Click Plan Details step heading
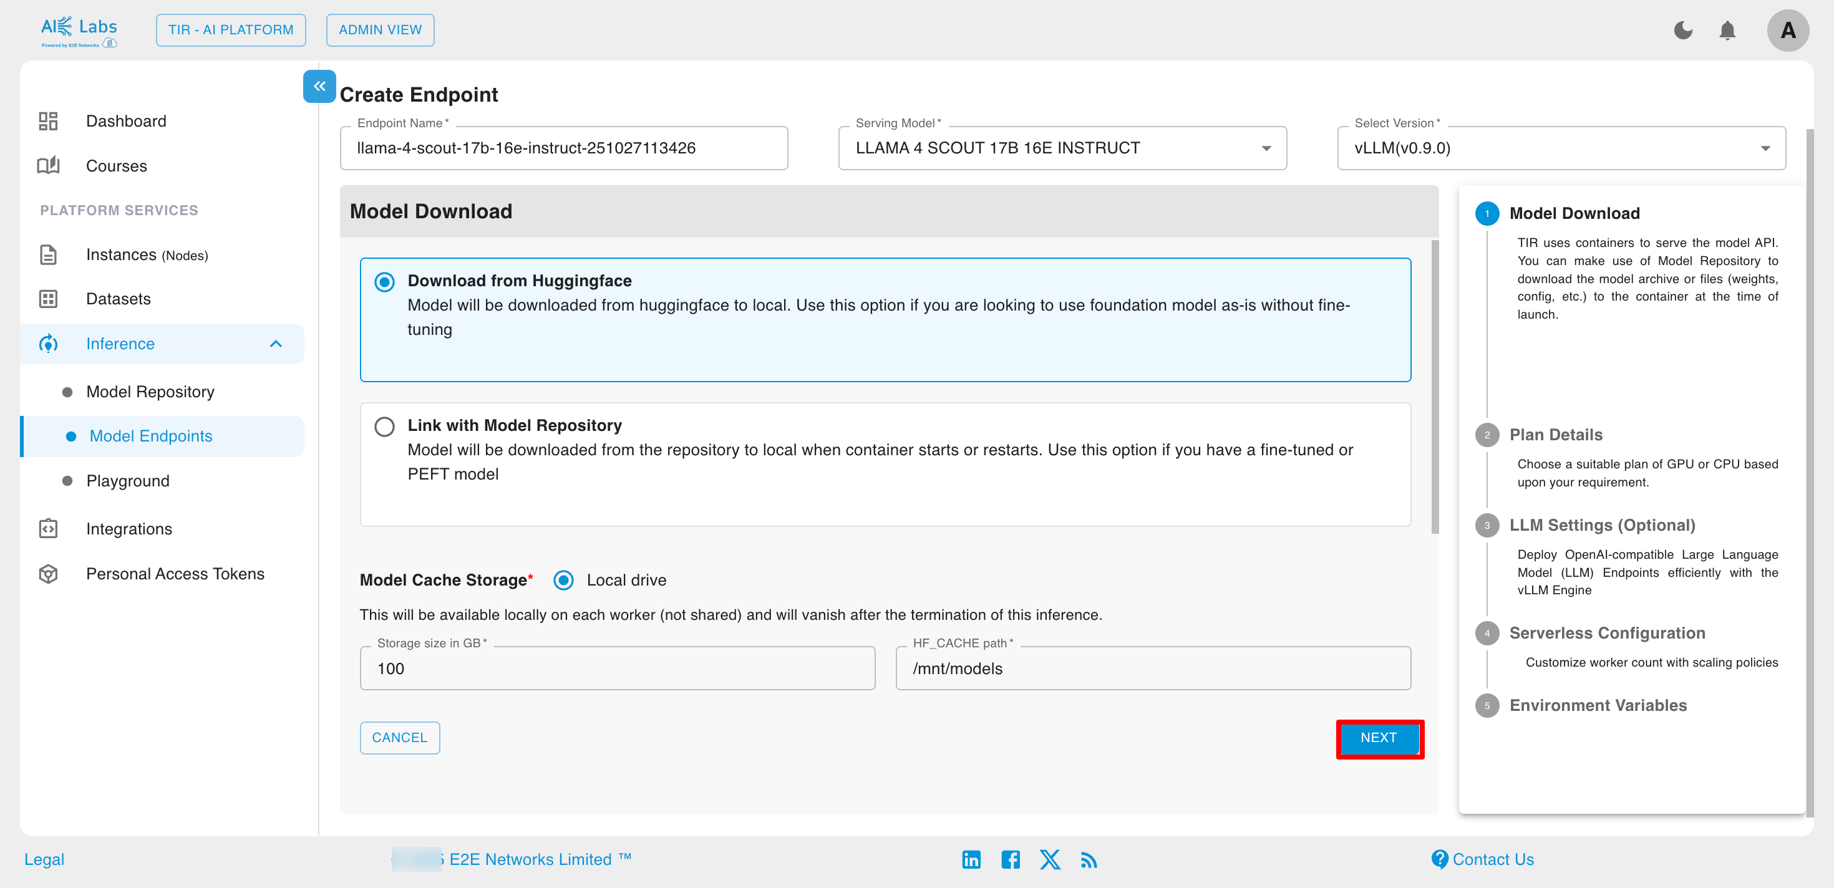The image size is (1834, 888). tap(1556, 435)
